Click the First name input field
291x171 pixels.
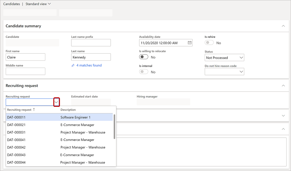click(x=25, y=57)
